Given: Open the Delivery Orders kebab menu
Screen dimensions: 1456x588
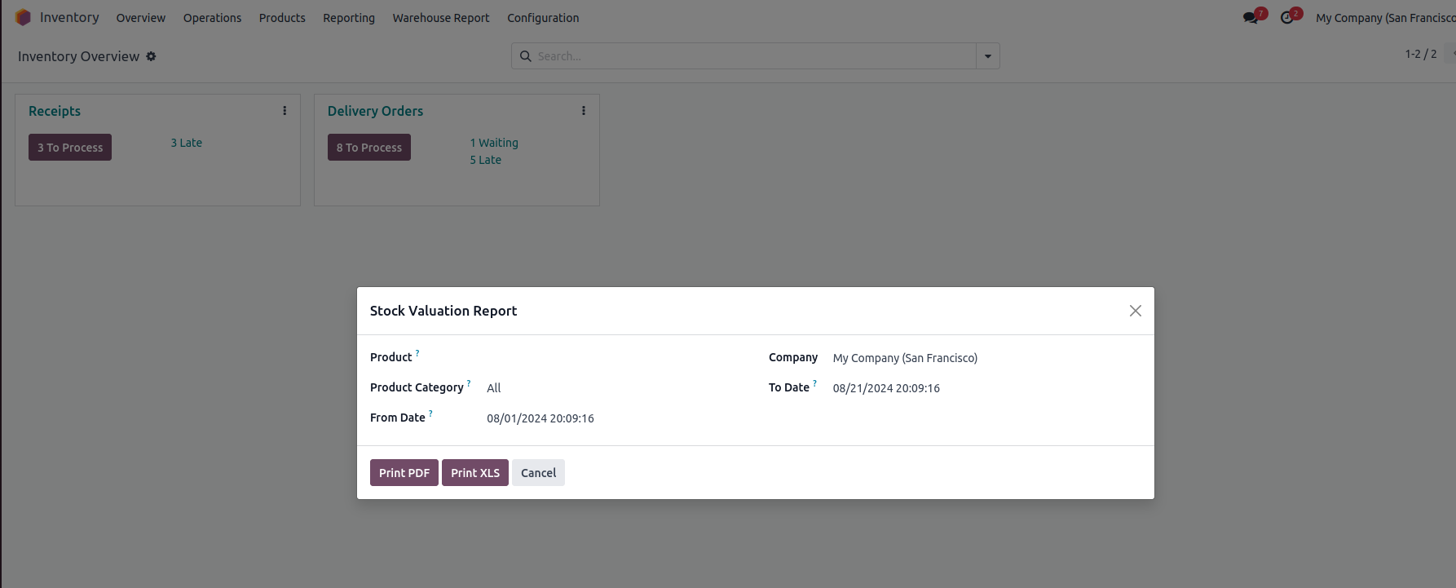Looking at the screenshot, I should 584,111.
